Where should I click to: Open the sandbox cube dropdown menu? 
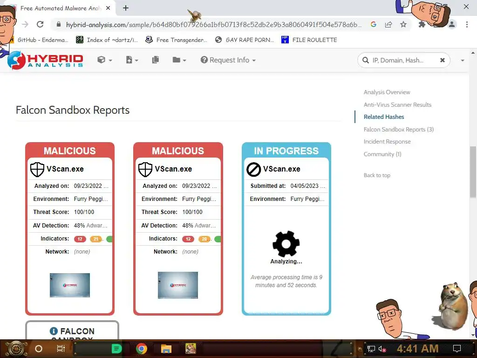point(105,60)
